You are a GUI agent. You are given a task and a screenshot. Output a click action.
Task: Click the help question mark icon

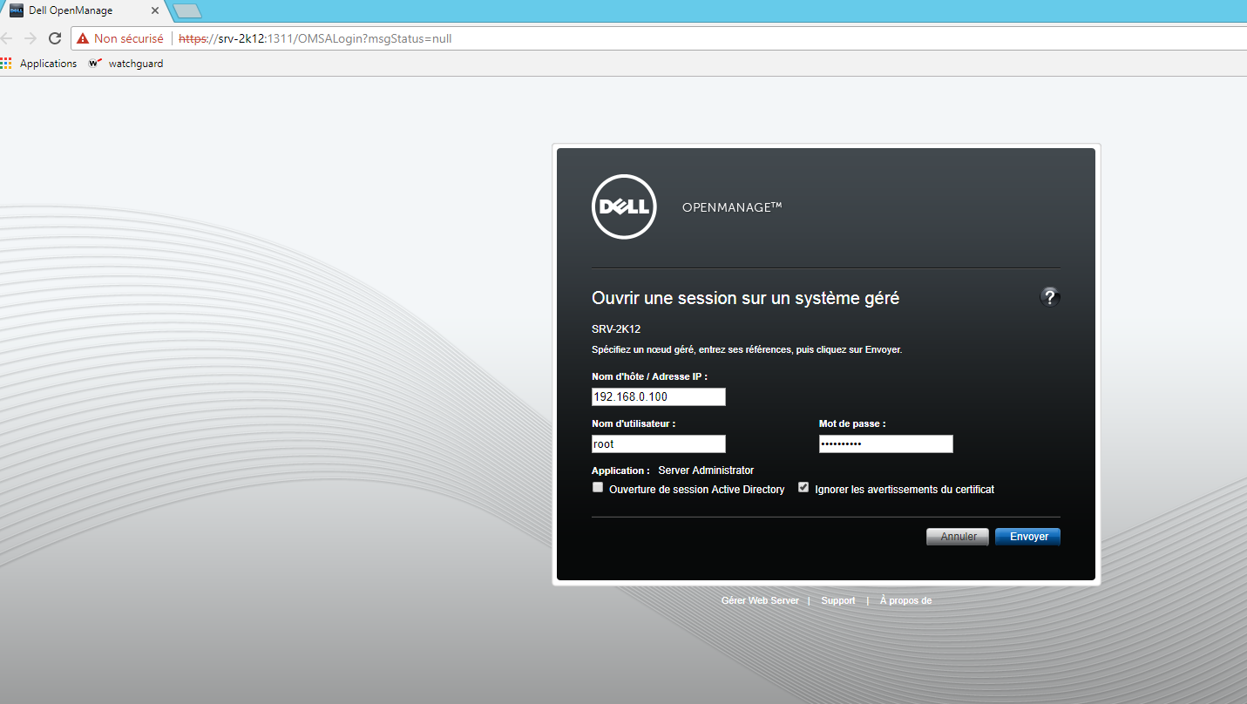(1049, 297)
